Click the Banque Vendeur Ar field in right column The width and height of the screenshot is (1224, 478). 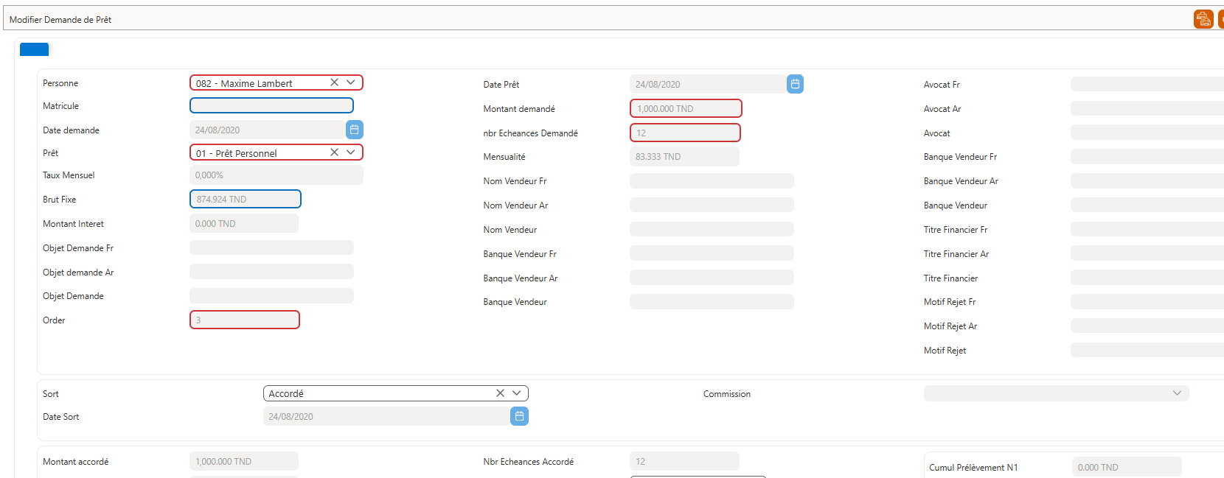click(1147, 180)
